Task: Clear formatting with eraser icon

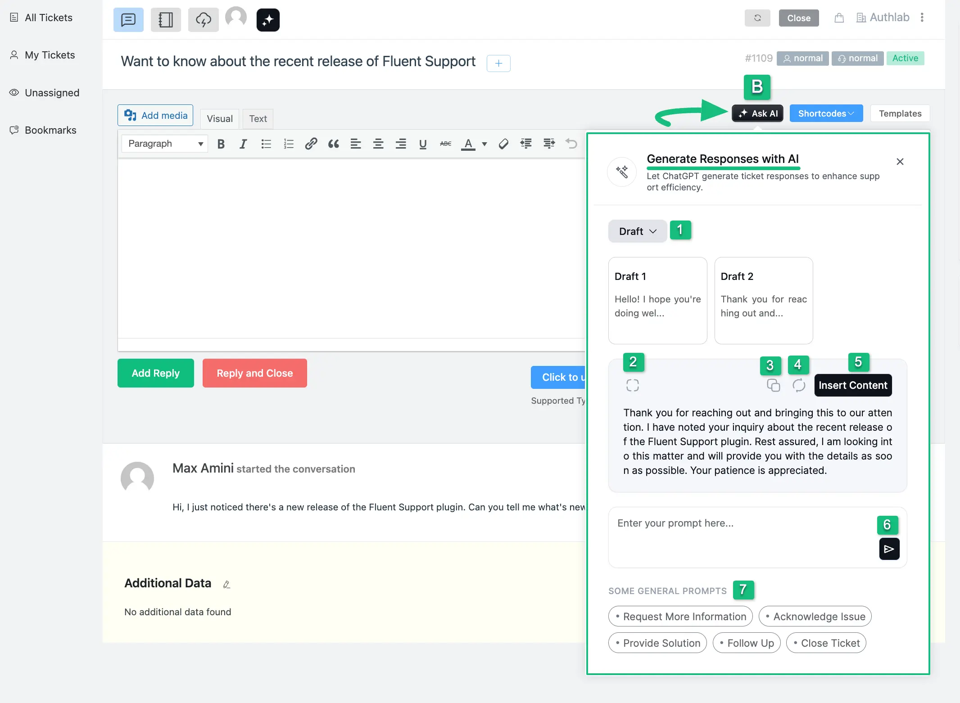Action: pyautogui.click(x=503, y=144)
